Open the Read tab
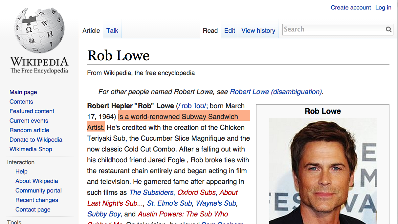The image size is (398, 224). [210, 31]
